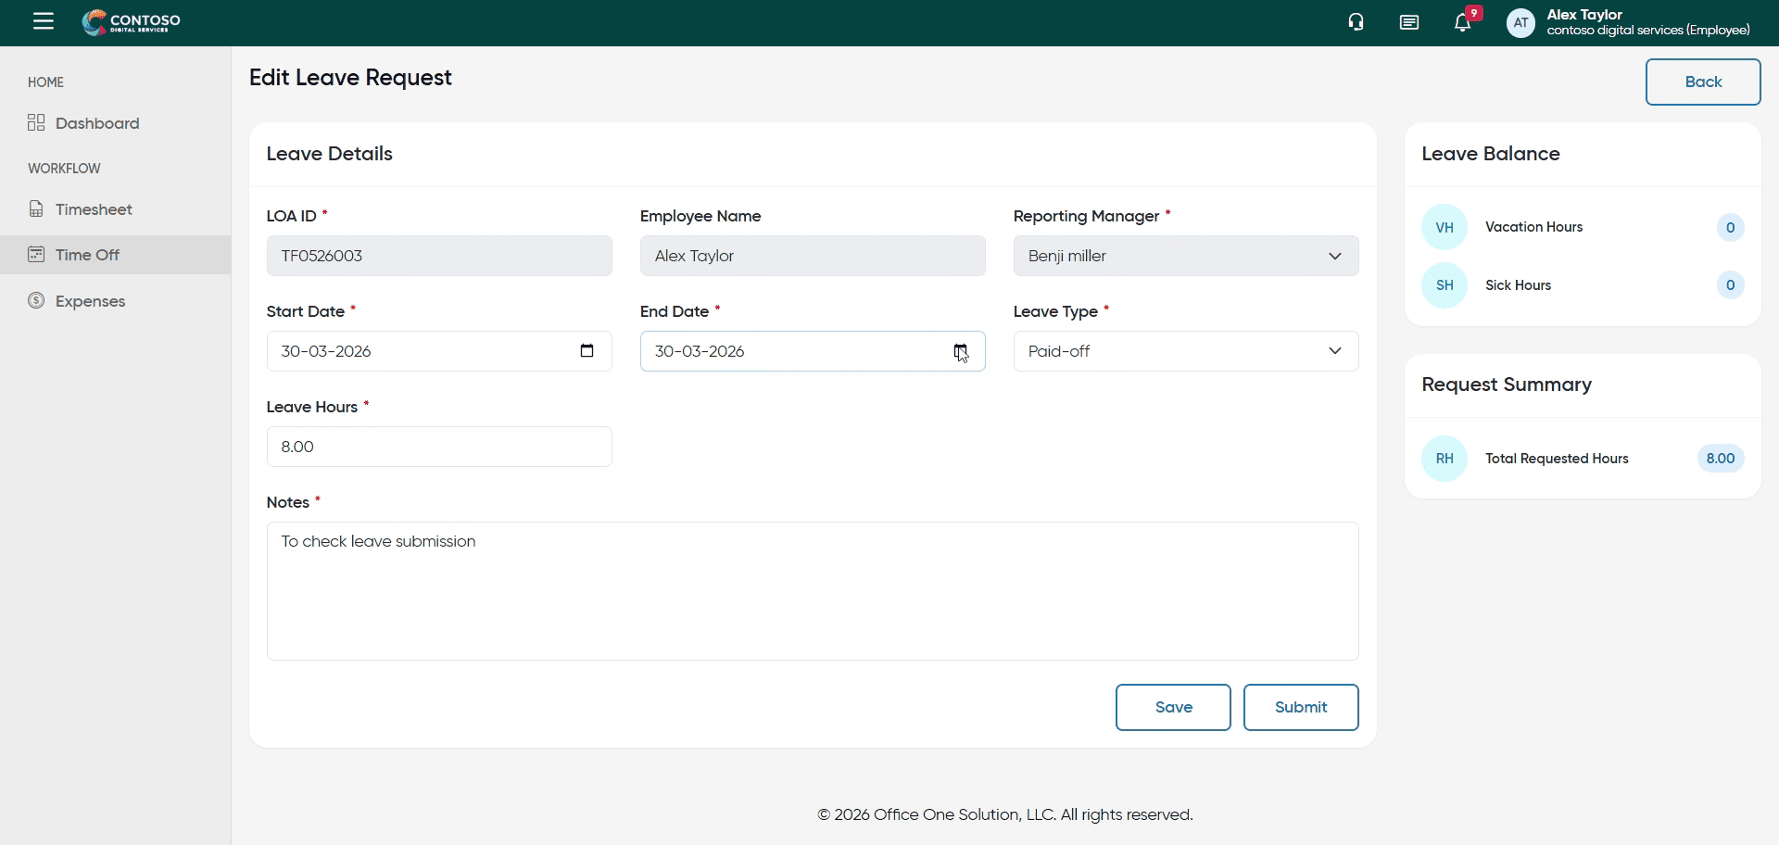1779x845 pixels.
Task: Click the Contoso logo
Action: (x=132, y=22)
